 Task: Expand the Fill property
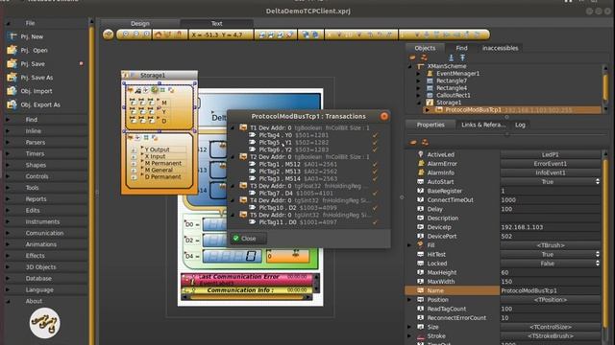[x=409, y=245]
